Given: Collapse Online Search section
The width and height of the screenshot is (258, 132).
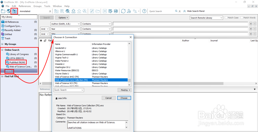Looking at the screenshot, I should click(x=2, y=50).
